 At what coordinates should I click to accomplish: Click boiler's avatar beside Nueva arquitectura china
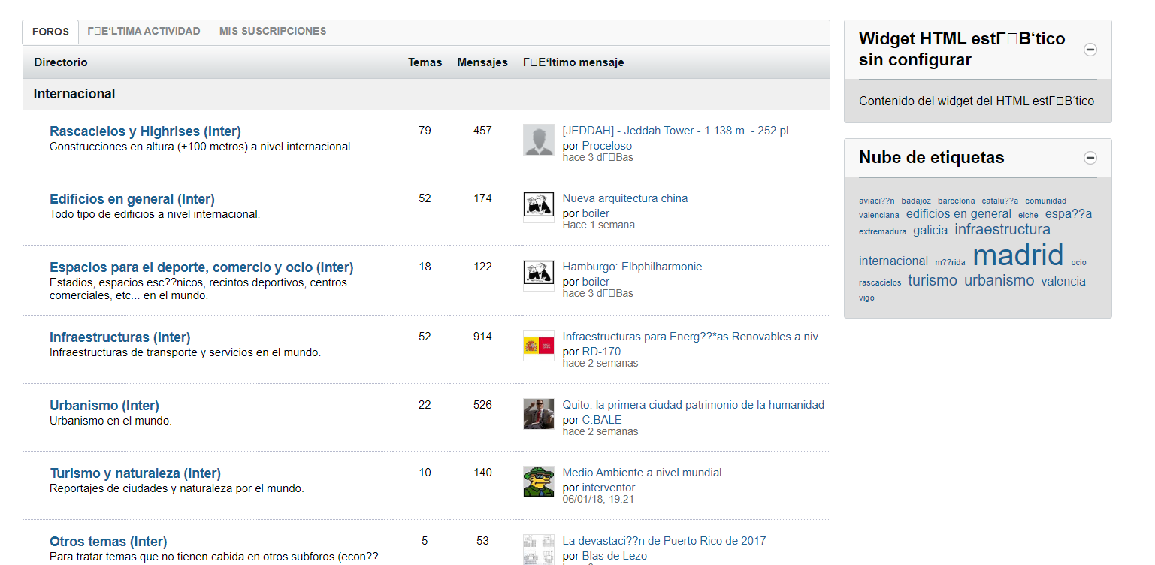pyautogui.click(x=538, y=207)
